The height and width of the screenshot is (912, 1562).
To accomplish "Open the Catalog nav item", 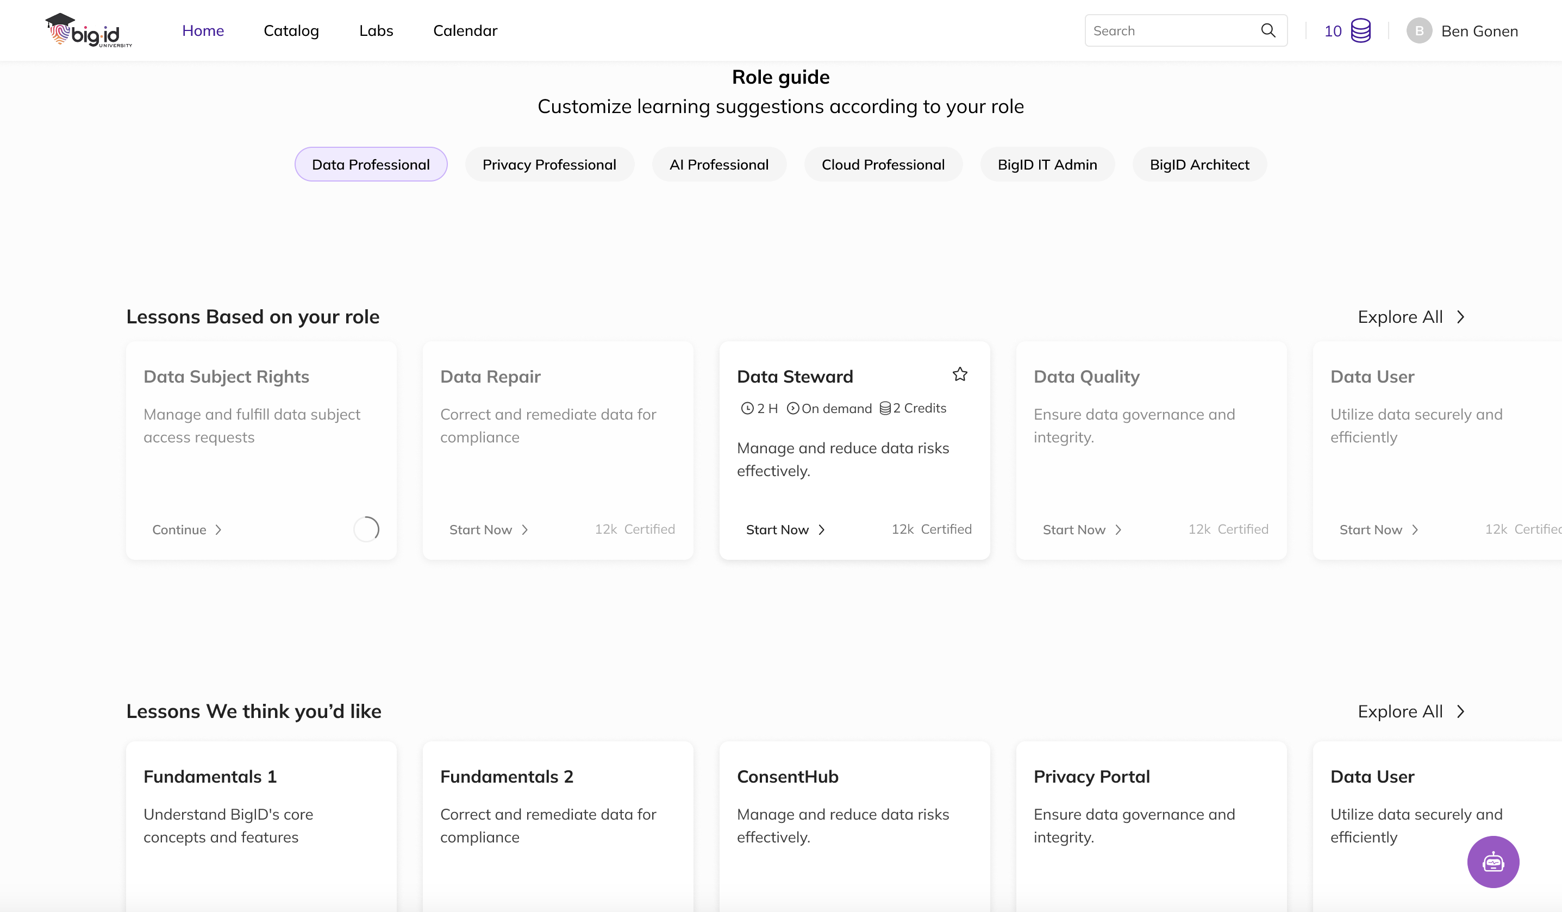I will (291, 30).
